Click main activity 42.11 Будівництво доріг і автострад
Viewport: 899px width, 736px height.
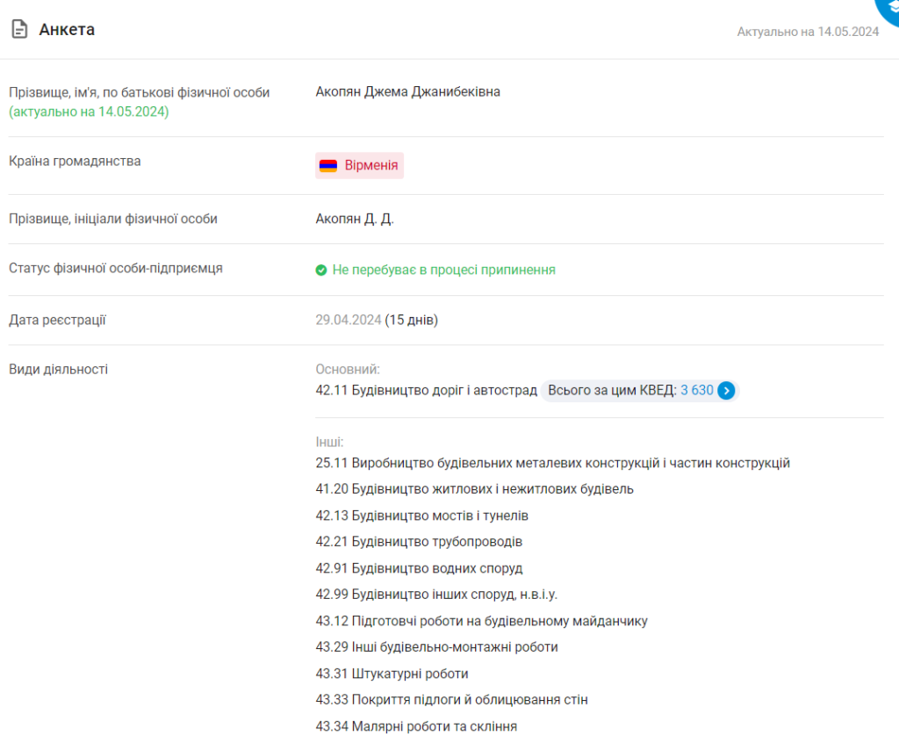(426, 391)
